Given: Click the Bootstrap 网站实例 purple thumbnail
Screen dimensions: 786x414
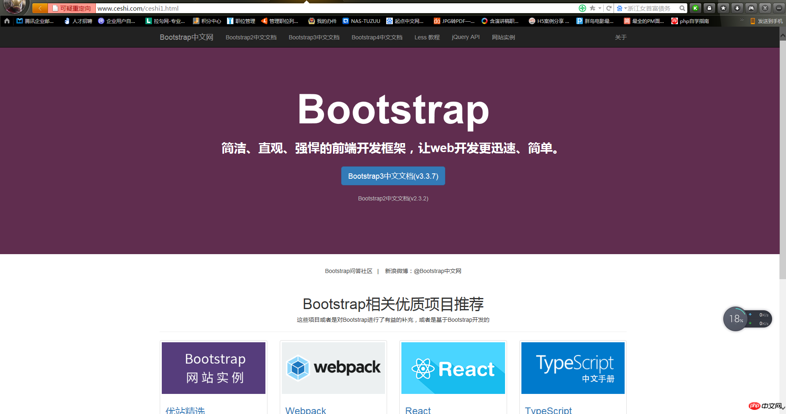Looking at the screenshot, I should point(213,368).
